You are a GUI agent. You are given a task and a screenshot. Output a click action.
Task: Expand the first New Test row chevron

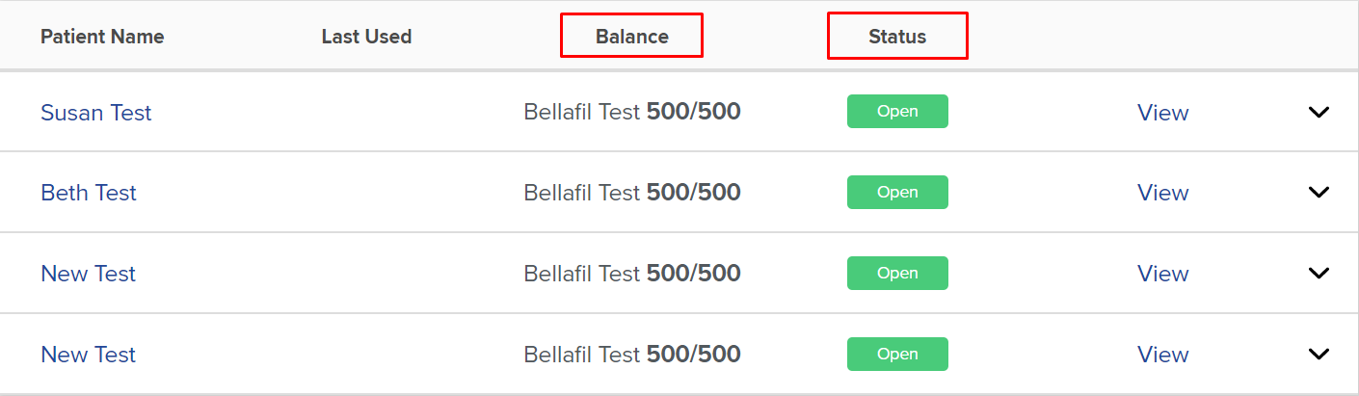coord(1319,273)
